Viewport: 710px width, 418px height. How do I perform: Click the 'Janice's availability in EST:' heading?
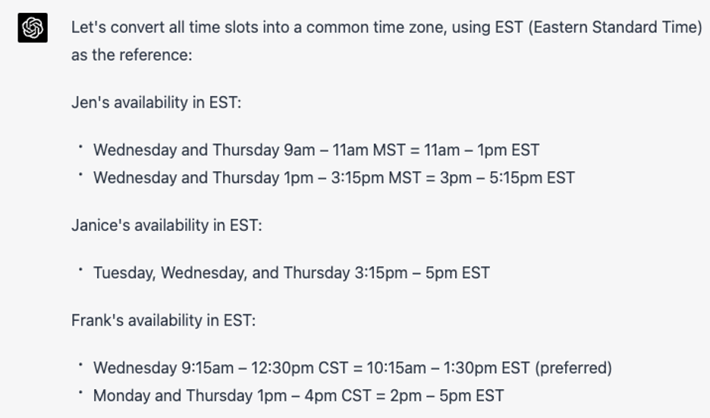pyautogui.click(x=167, y=225)
